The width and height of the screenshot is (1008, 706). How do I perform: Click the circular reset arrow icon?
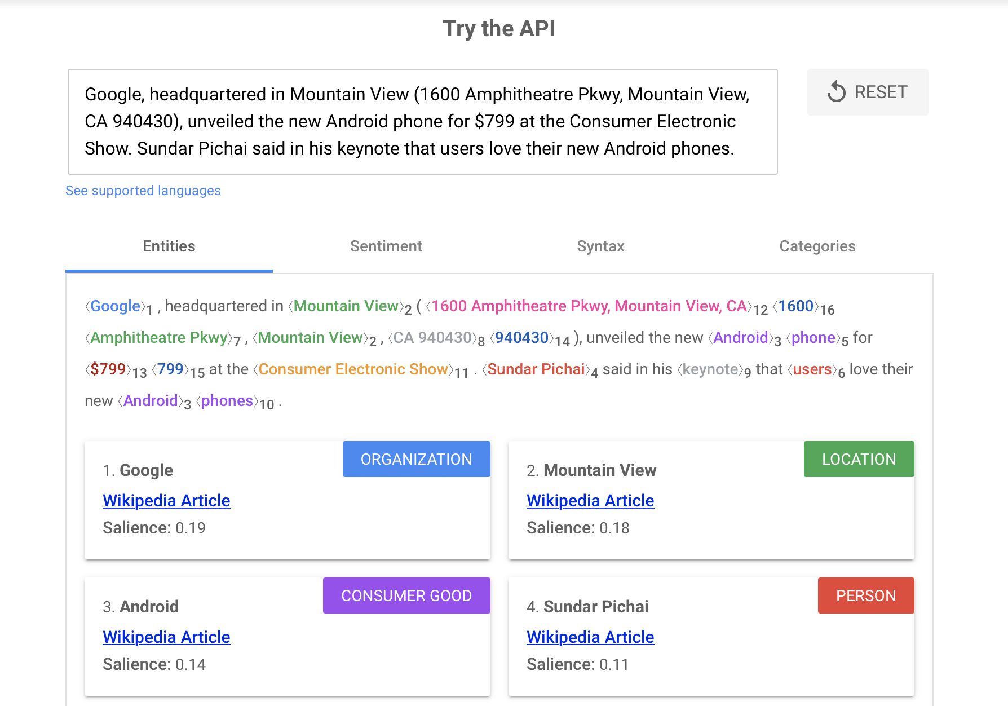[837, 92]
